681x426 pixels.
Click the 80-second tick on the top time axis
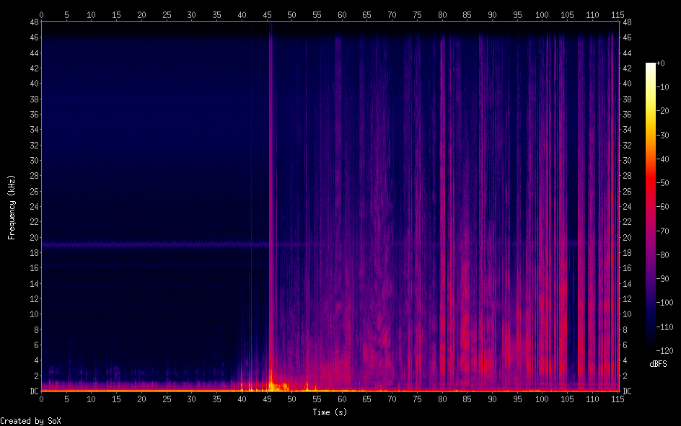442,14
